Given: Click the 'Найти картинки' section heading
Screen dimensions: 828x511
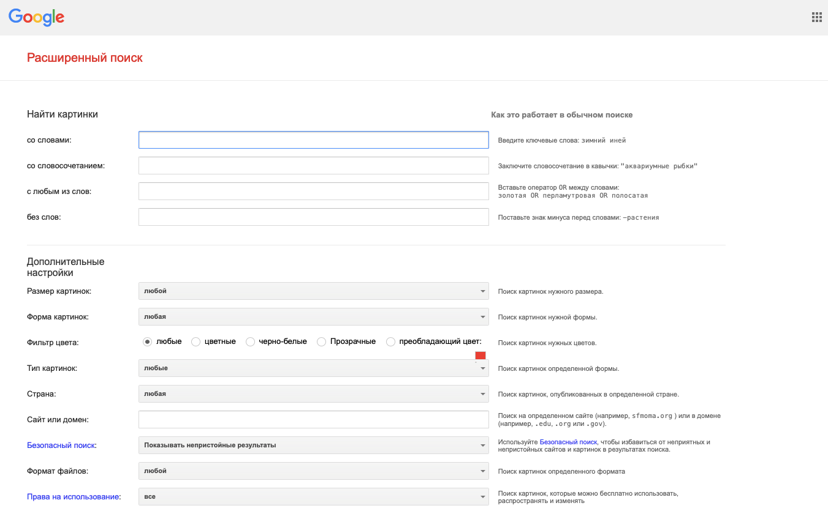Looking at the screenshot, I should point(63,114).
